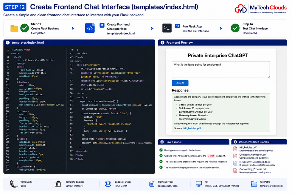Click the PDF icon beside HR_Policies.pdf

[x=235, y=149]
